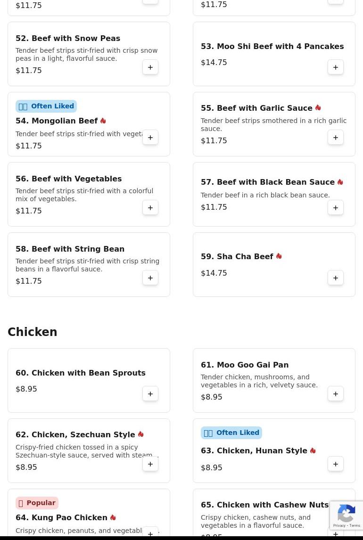Click the reCAPTCHA badge
This screenshot has height=540, width=363.
tap(346, 515)
